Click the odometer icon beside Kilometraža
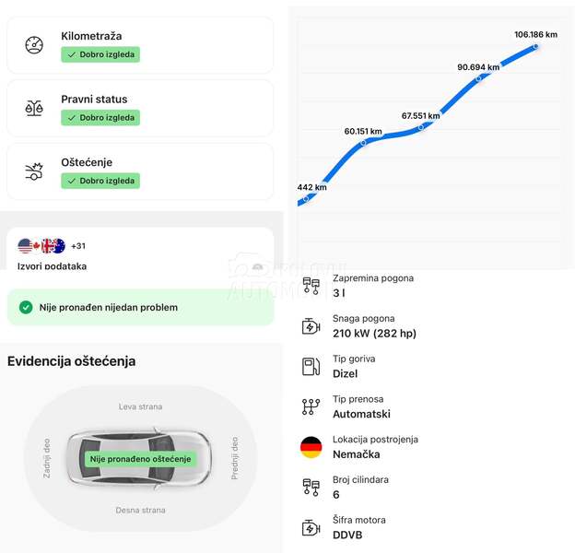575x553 pixels. click(34, 45)
